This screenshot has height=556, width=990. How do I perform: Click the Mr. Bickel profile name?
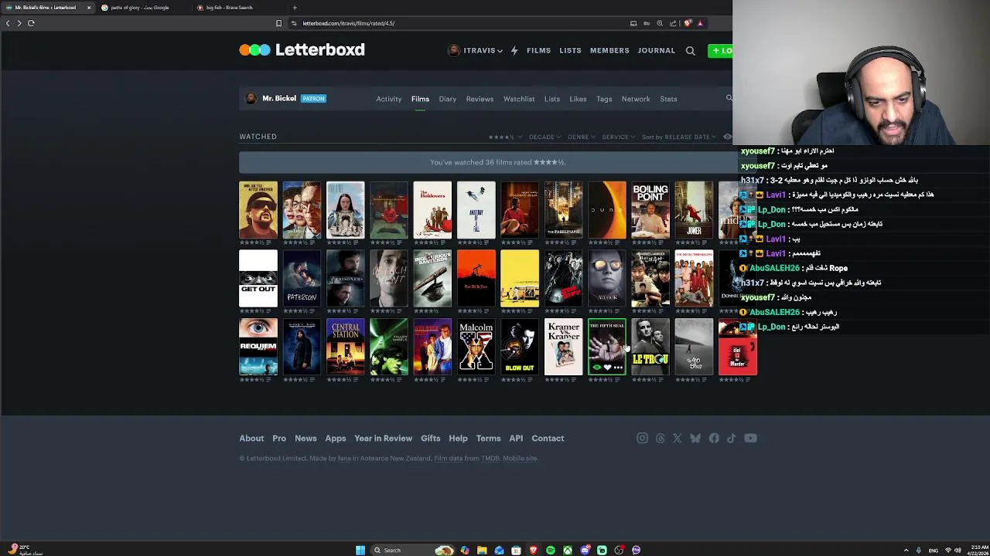[279, 99]
